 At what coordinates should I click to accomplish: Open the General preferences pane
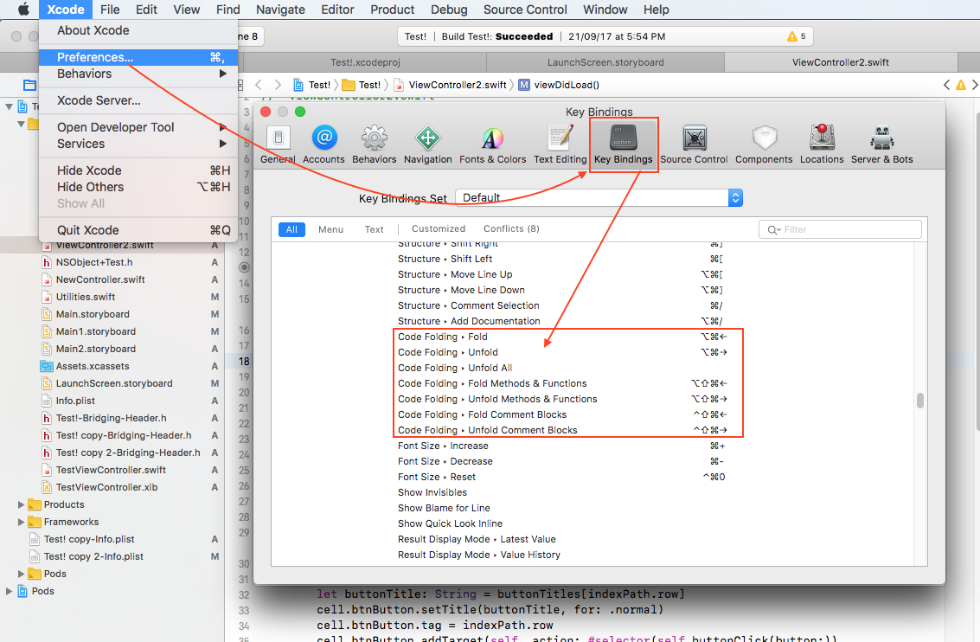tap(279, 145)
